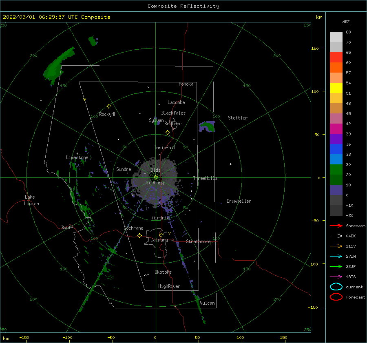
Task: Click the Composite_Reflectivity title
Action: point(183,6)
